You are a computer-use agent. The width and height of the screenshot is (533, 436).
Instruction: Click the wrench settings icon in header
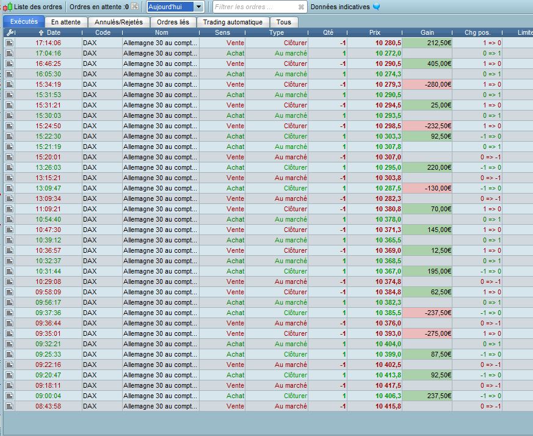point(9,32)
